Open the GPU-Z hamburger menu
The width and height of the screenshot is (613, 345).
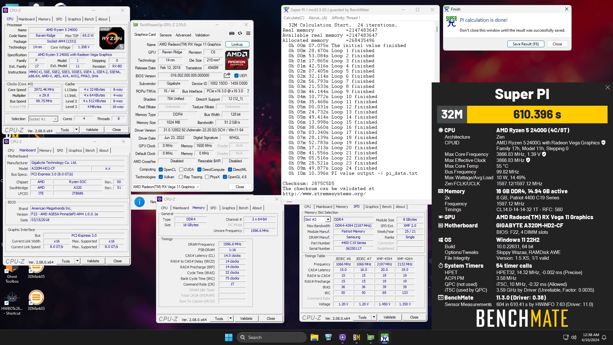coord(248,33)
